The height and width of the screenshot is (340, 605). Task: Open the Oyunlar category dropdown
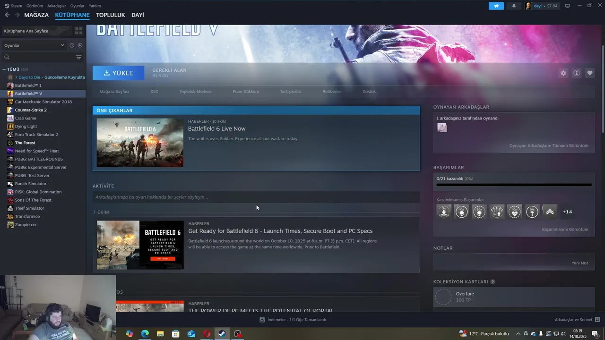(x=34, y=45)
